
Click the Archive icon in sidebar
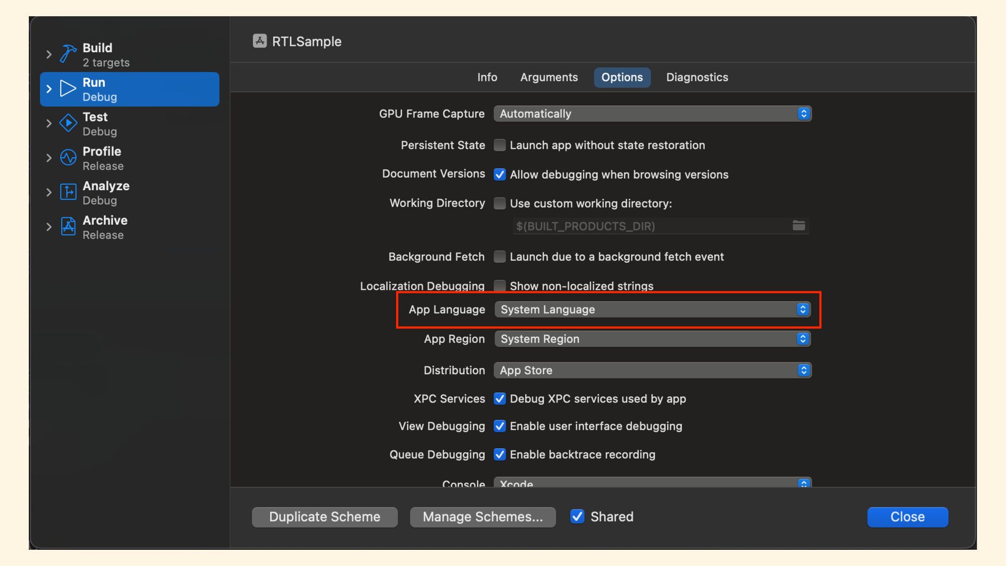pyautogui.click(x=68, y=226)
